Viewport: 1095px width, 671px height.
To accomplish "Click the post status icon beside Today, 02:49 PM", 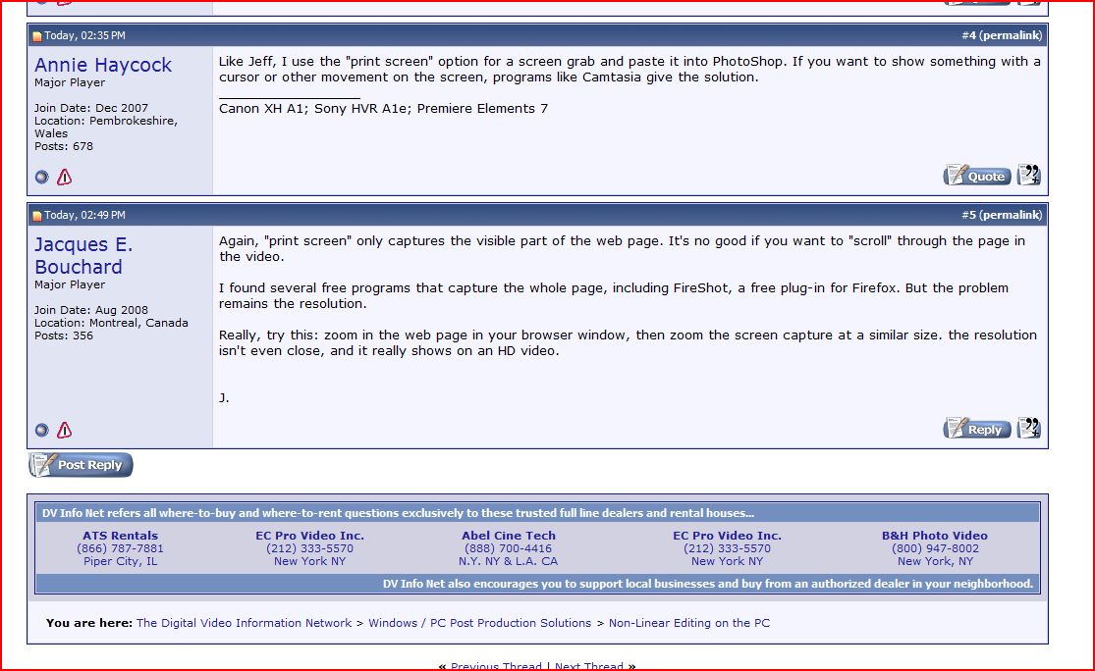I will [37, 216].
